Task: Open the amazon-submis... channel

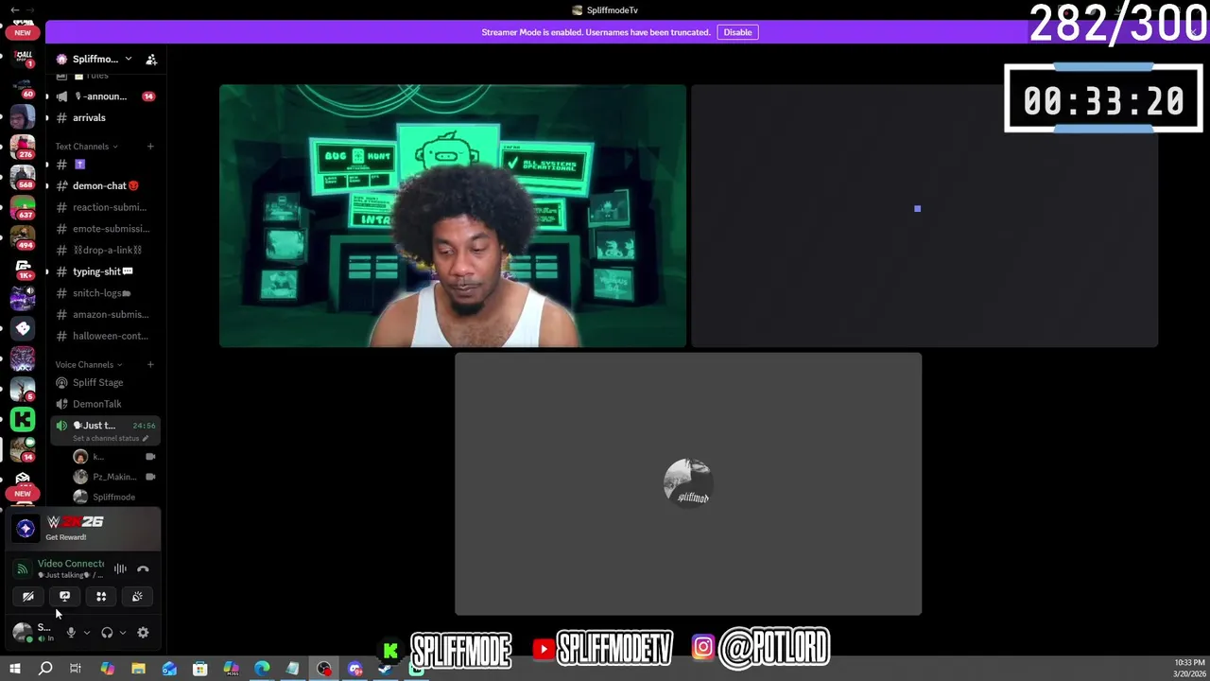Action: click(x=104, y=315)
